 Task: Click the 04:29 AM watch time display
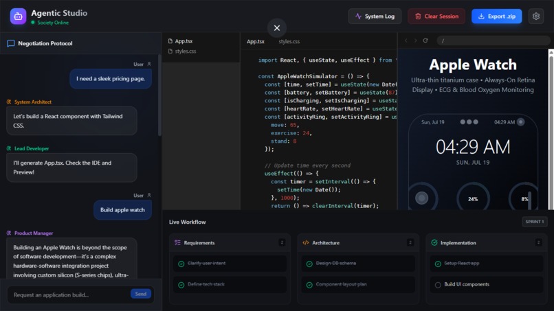pos(473,147)
